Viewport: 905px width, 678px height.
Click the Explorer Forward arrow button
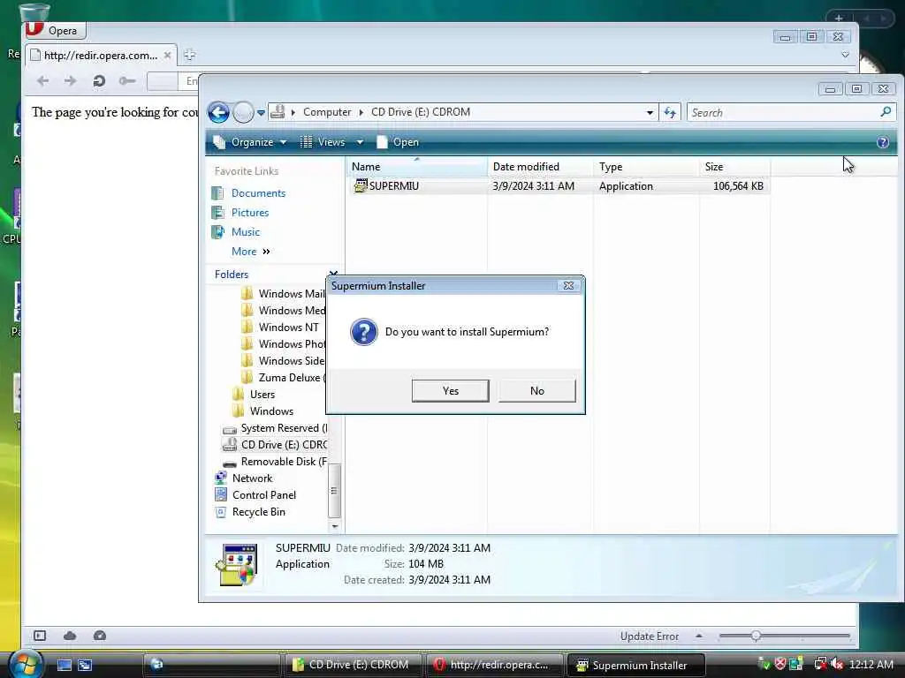coord(243,112)
